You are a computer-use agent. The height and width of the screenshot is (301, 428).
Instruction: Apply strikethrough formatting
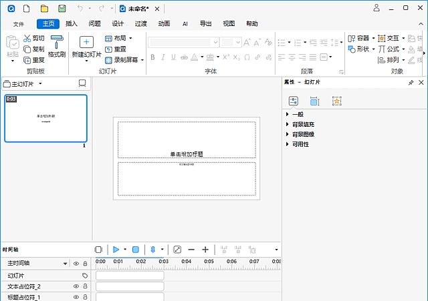tap(185, 57)
